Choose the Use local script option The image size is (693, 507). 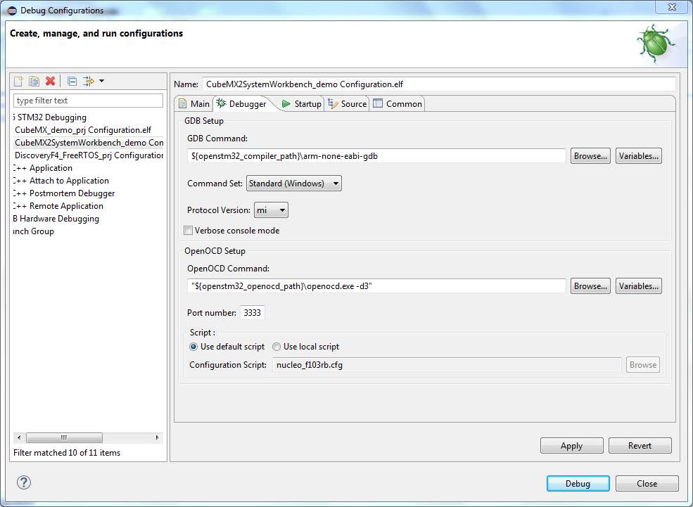(x=276, y=347)
